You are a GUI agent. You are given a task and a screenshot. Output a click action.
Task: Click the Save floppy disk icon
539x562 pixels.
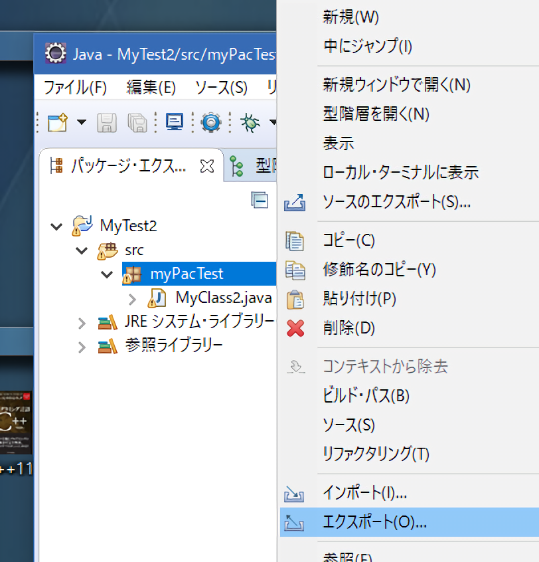coord(108,122)
